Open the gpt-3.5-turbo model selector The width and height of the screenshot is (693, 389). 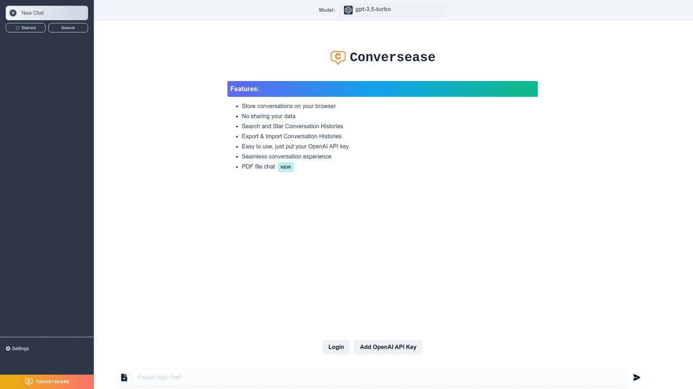[x=392, y=10]
